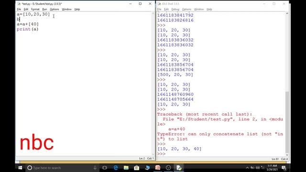Switch to the red presentation app on taskbar

click(x=158, y=168)
